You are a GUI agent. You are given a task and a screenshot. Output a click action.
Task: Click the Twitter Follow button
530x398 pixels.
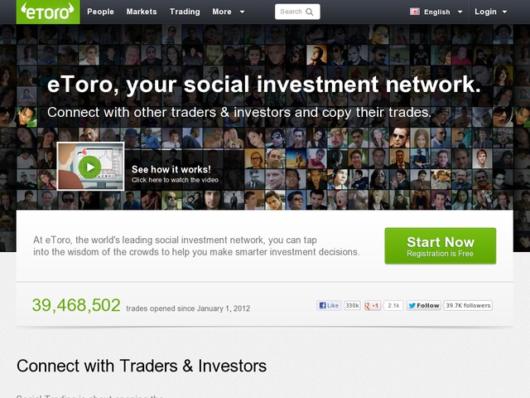click(424, 306)
